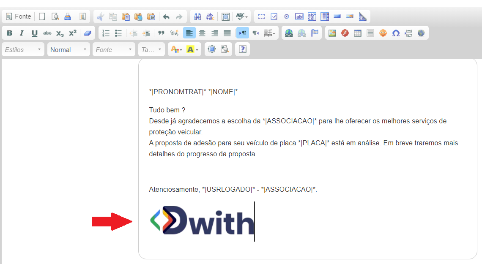This screenshot has height=264, width=482.
Task: Open the smiley emoticon picker
Action: 383,33
